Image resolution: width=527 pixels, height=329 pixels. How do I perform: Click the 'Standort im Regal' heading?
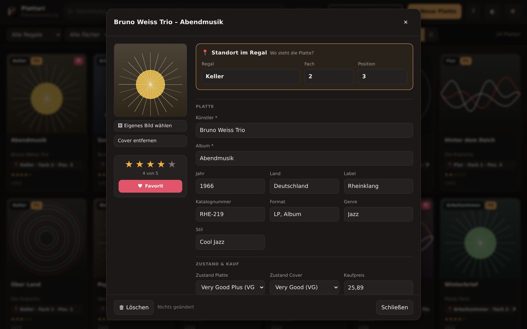coord(239,53)
